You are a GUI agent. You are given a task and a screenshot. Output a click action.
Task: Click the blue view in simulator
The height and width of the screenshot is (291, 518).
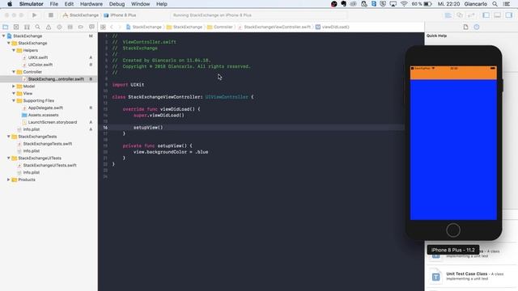click(x=453, y=150)
